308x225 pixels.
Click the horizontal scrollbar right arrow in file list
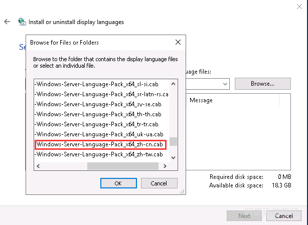pyautogui.click(x=166, y=166)
